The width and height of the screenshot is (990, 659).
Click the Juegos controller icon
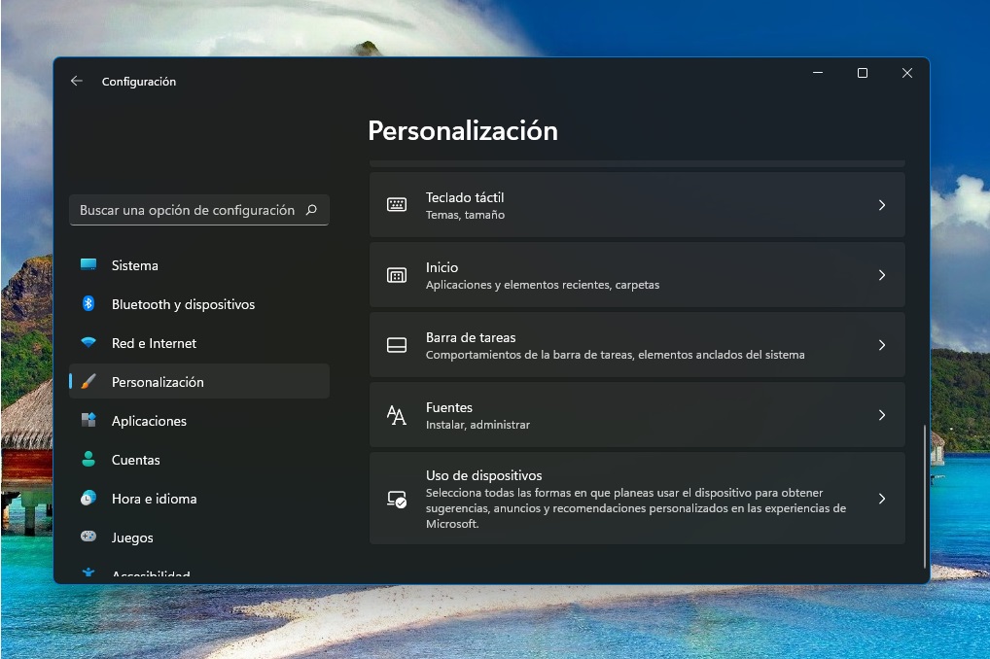89,537
